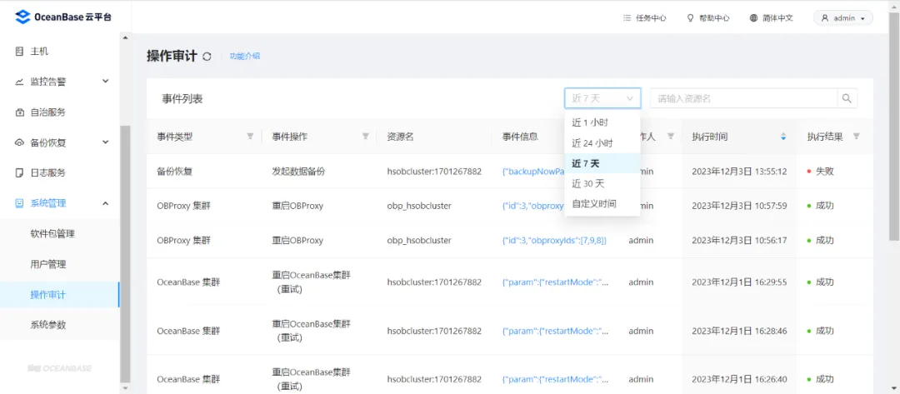900x394 pixels.
Task: Open 任务中心 from the top bar
Action: tap(644, 17)
